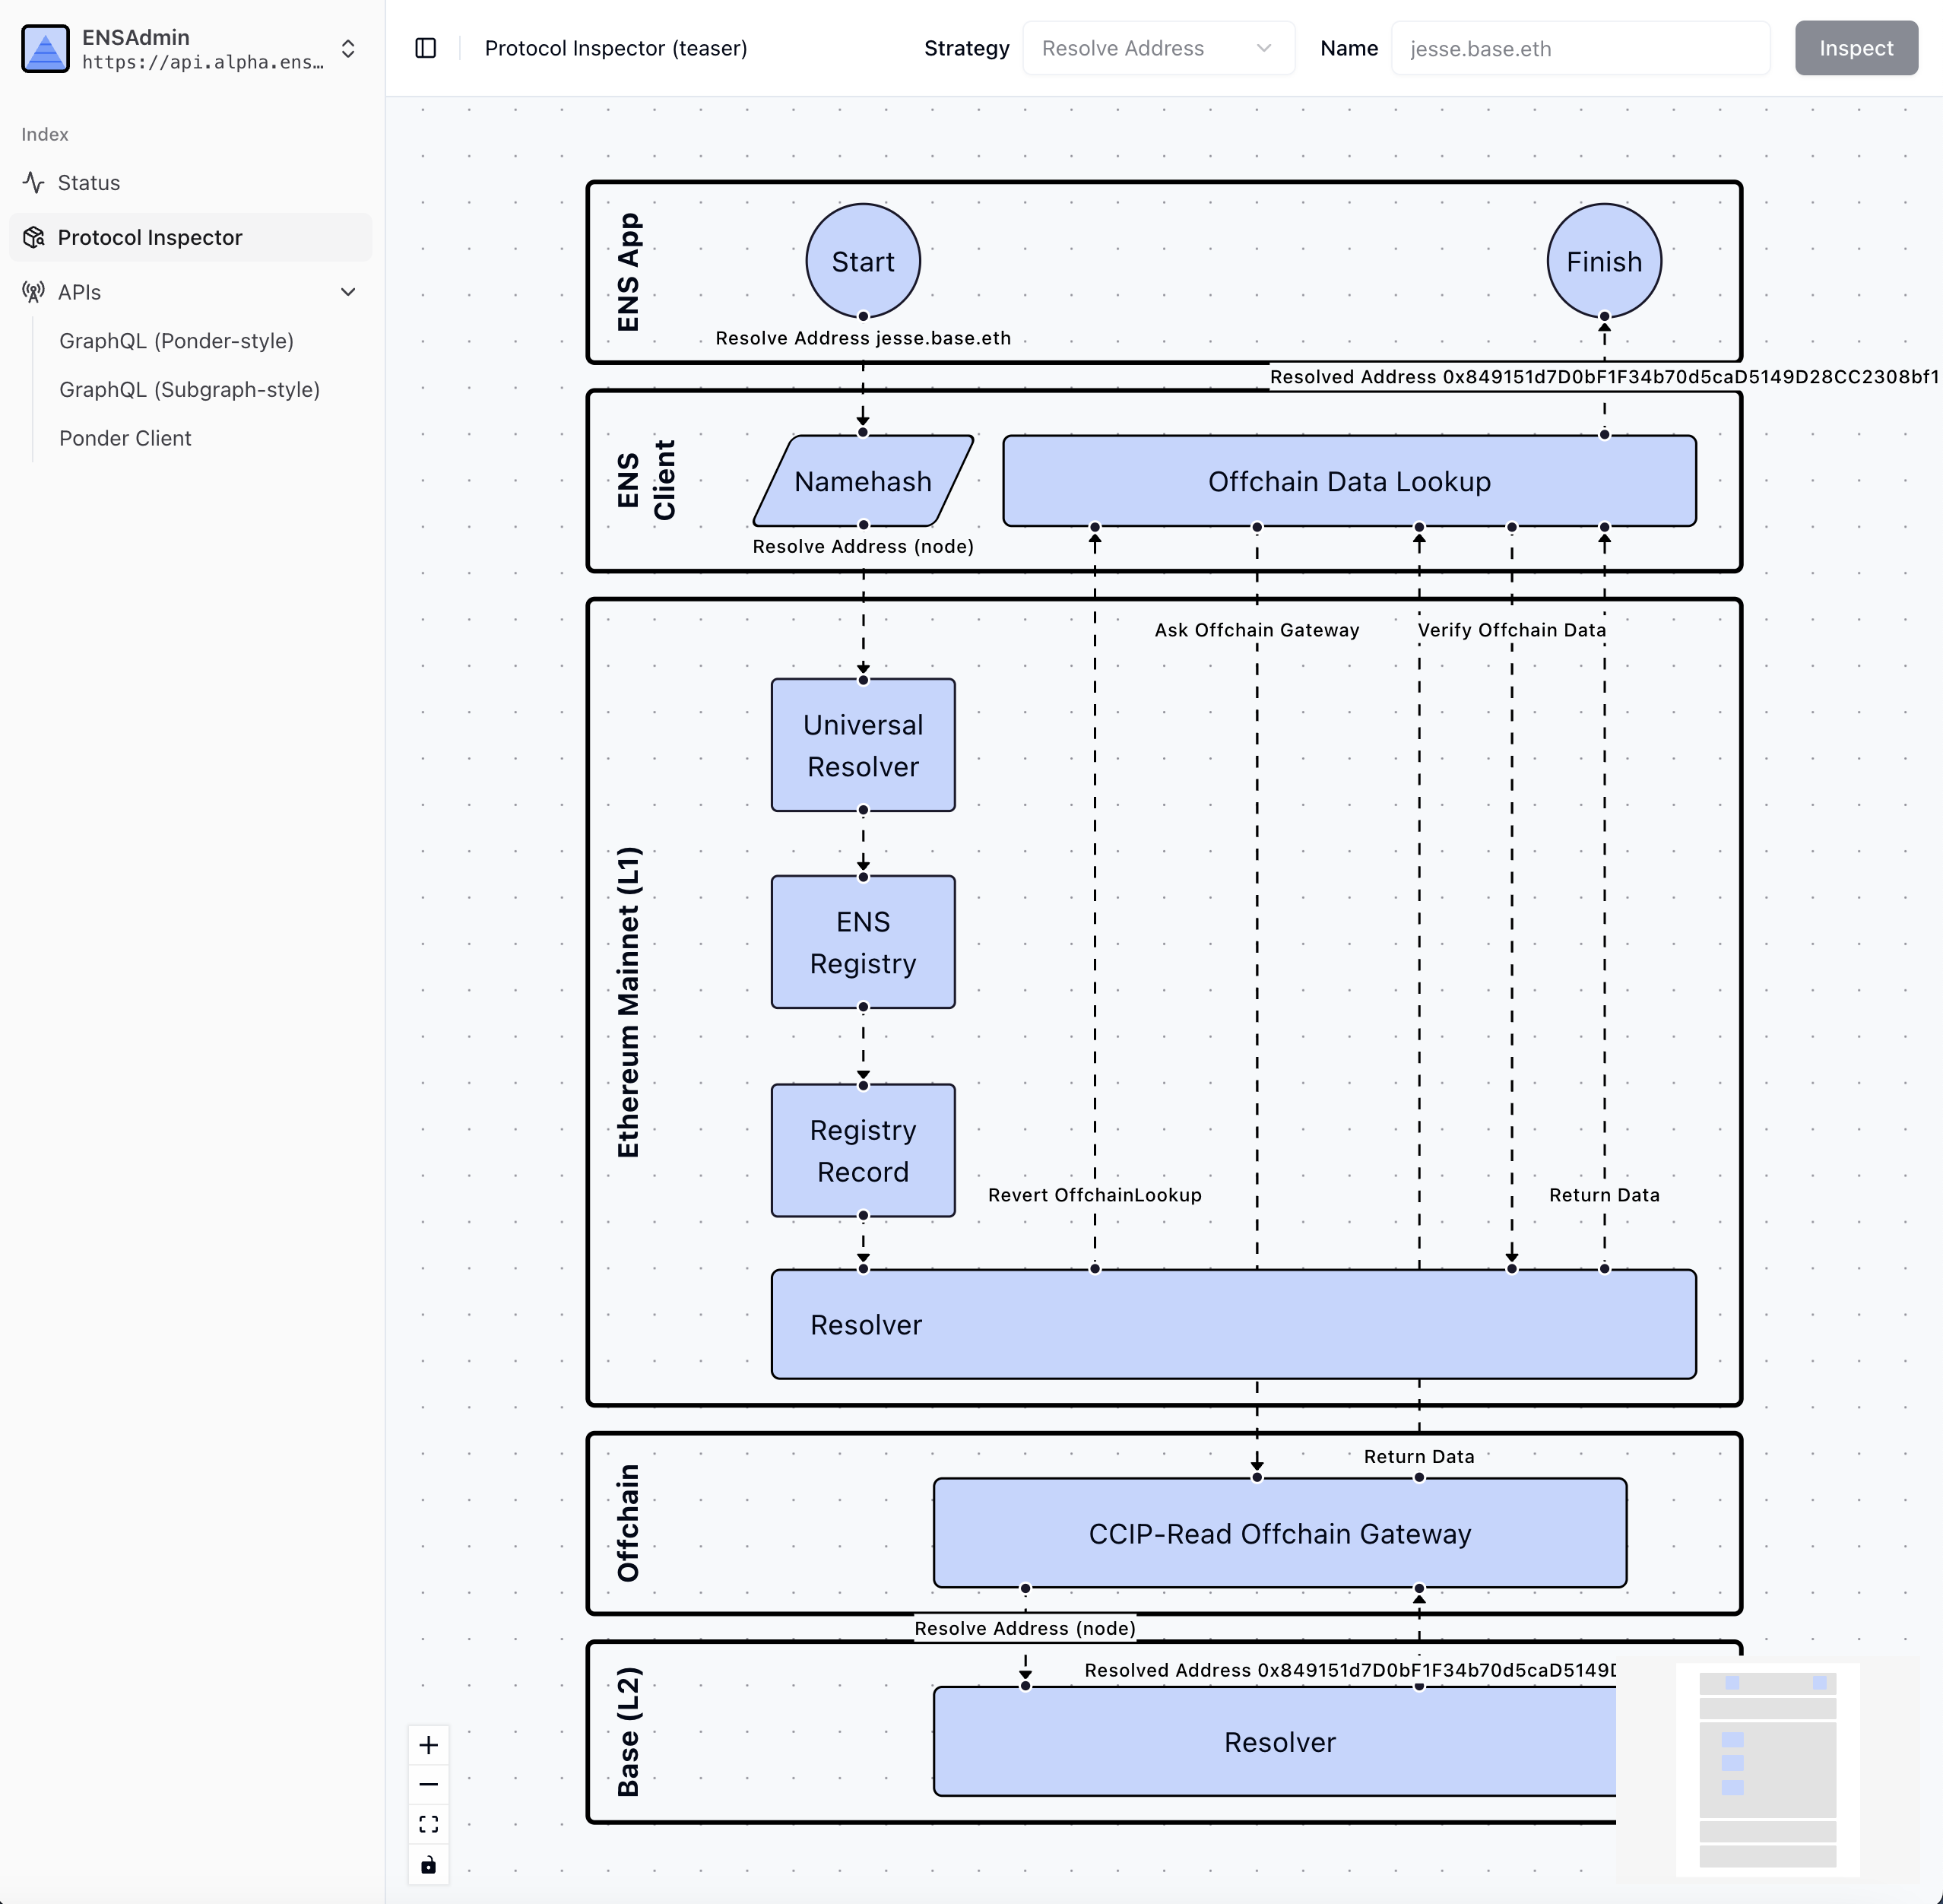
Task: Select the ENS Registry node
Action: (x=864, y=942)
